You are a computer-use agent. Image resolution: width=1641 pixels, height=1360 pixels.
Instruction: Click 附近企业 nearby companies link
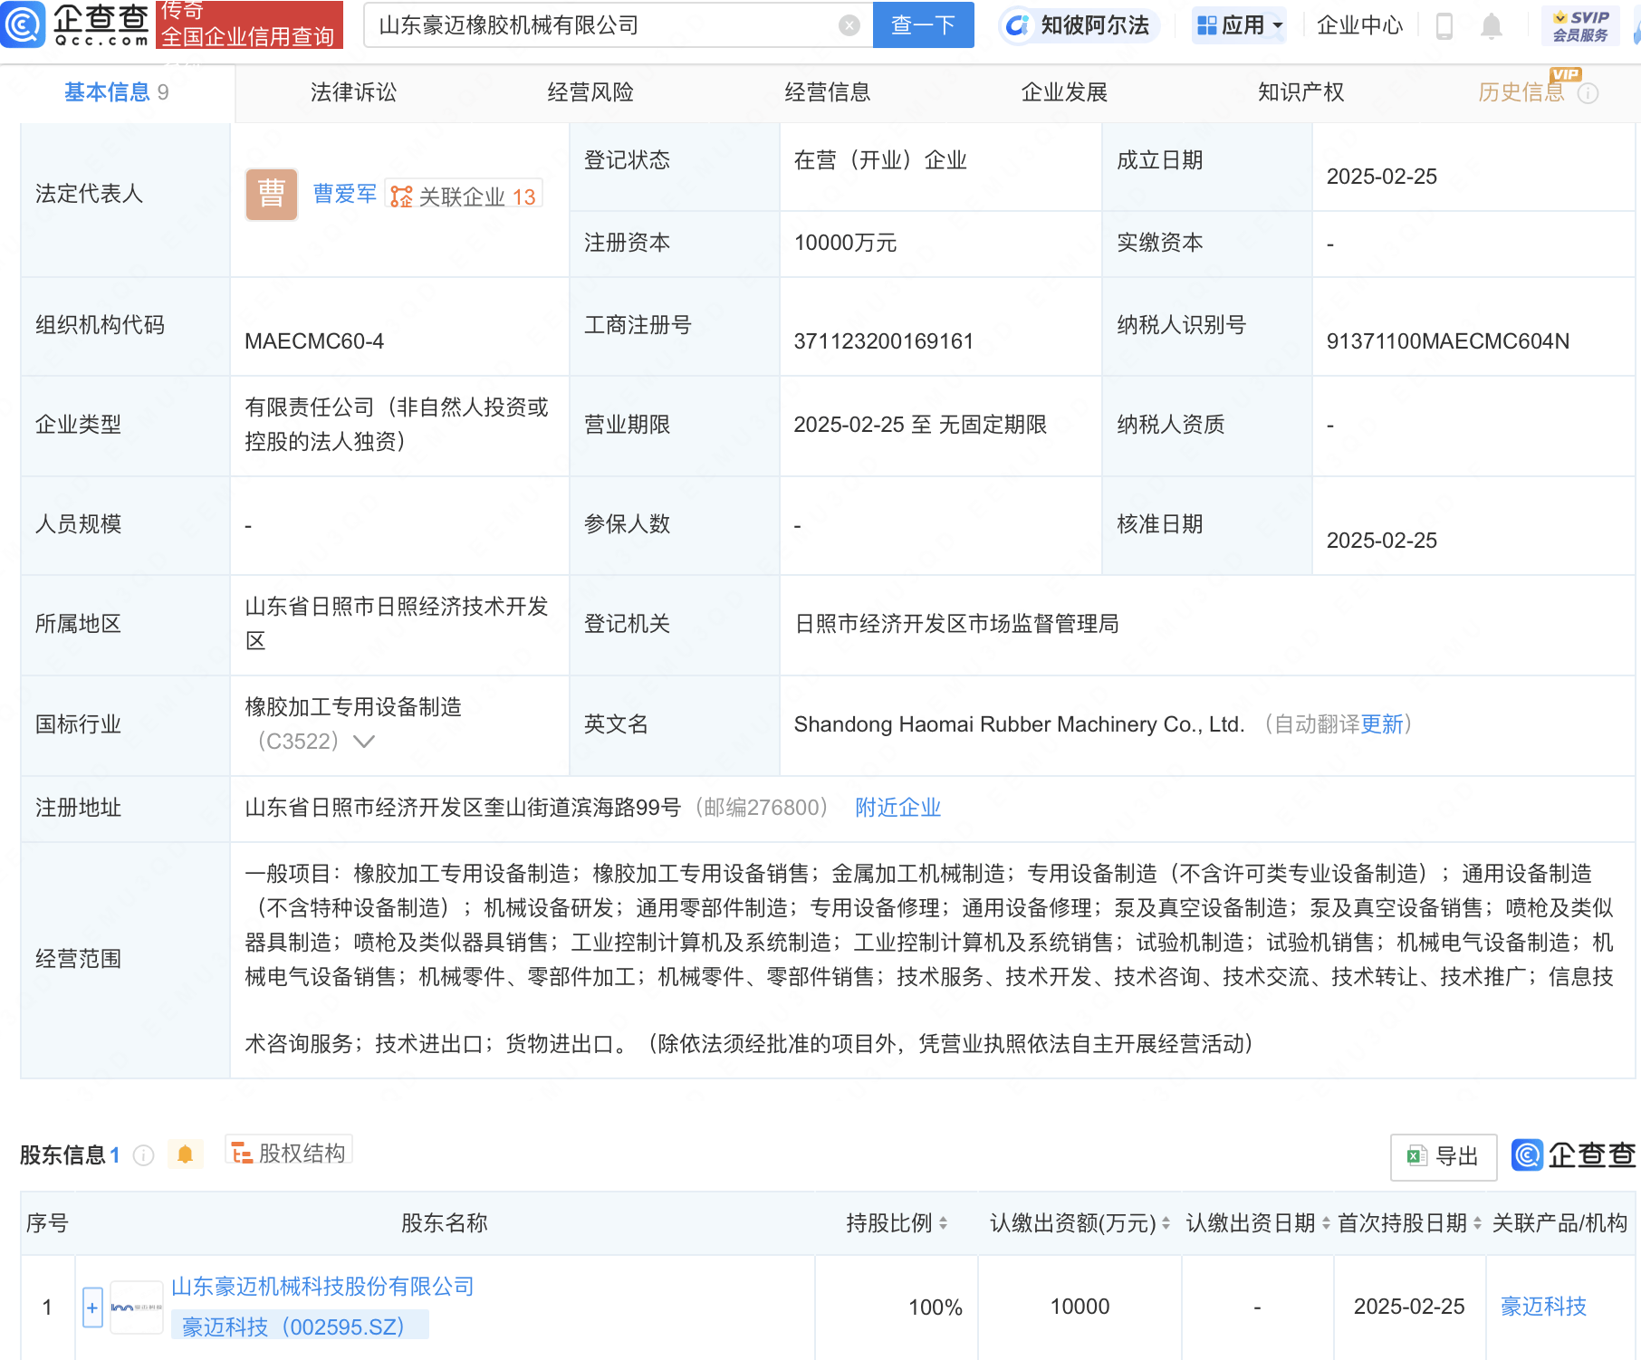[x=897, y=808]
